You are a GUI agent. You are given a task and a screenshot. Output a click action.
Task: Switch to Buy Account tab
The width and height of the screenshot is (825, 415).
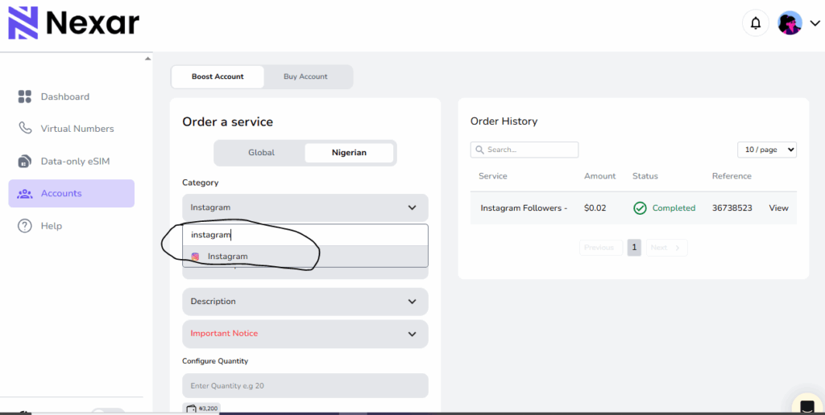click(x=305, y=76)
